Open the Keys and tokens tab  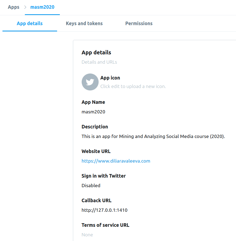[x=84, y=23]
